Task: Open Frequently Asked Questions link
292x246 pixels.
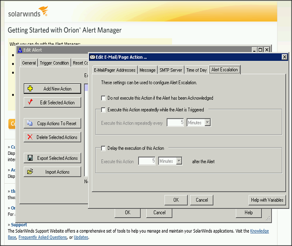Action: [42, 237]
